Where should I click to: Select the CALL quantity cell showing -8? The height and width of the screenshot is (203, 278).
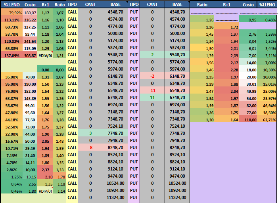point(90,147)
